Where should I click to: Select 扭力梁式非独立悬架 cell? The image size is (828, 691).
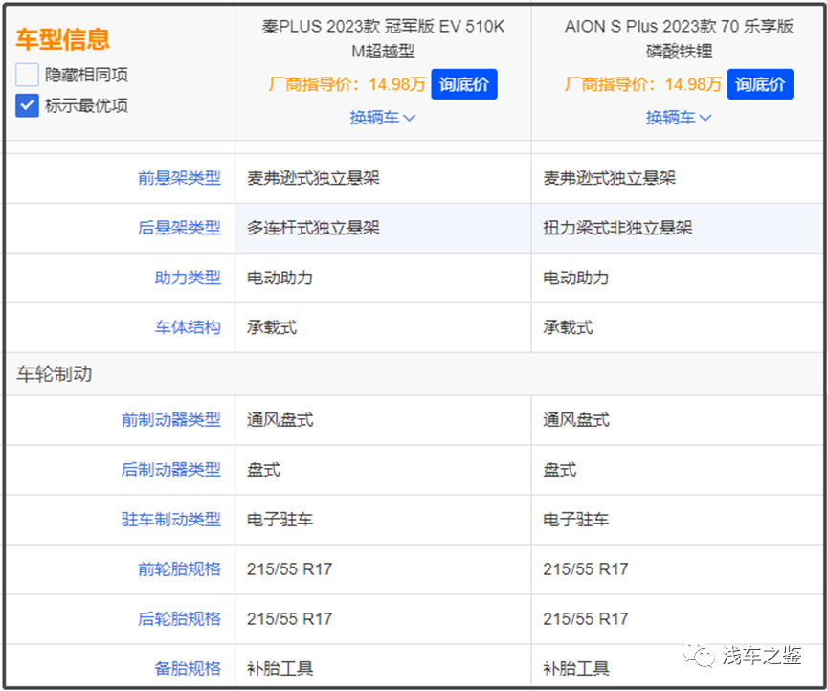point(678,228)
